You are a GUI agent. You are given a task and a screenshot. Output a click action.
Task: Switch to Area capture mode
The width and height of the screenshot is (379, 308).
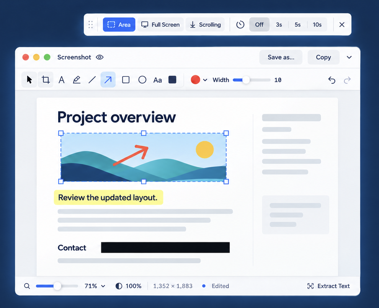coord(119,24)
